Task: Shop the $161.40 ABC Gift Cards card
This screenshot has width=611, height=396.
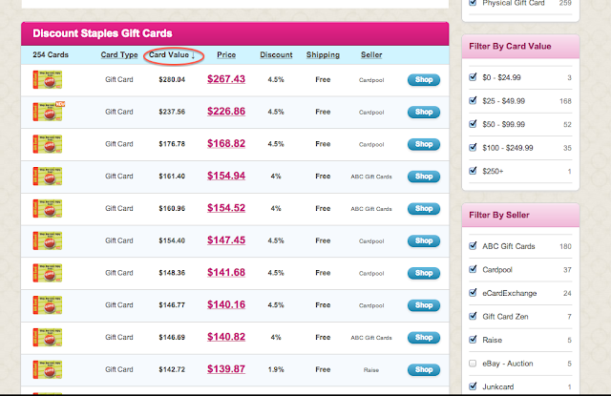Action: coord(424,177)
